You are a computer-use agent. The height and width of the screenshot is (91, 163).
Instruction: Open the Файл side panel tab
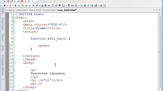pyautogui.click(x=3, y=11)
